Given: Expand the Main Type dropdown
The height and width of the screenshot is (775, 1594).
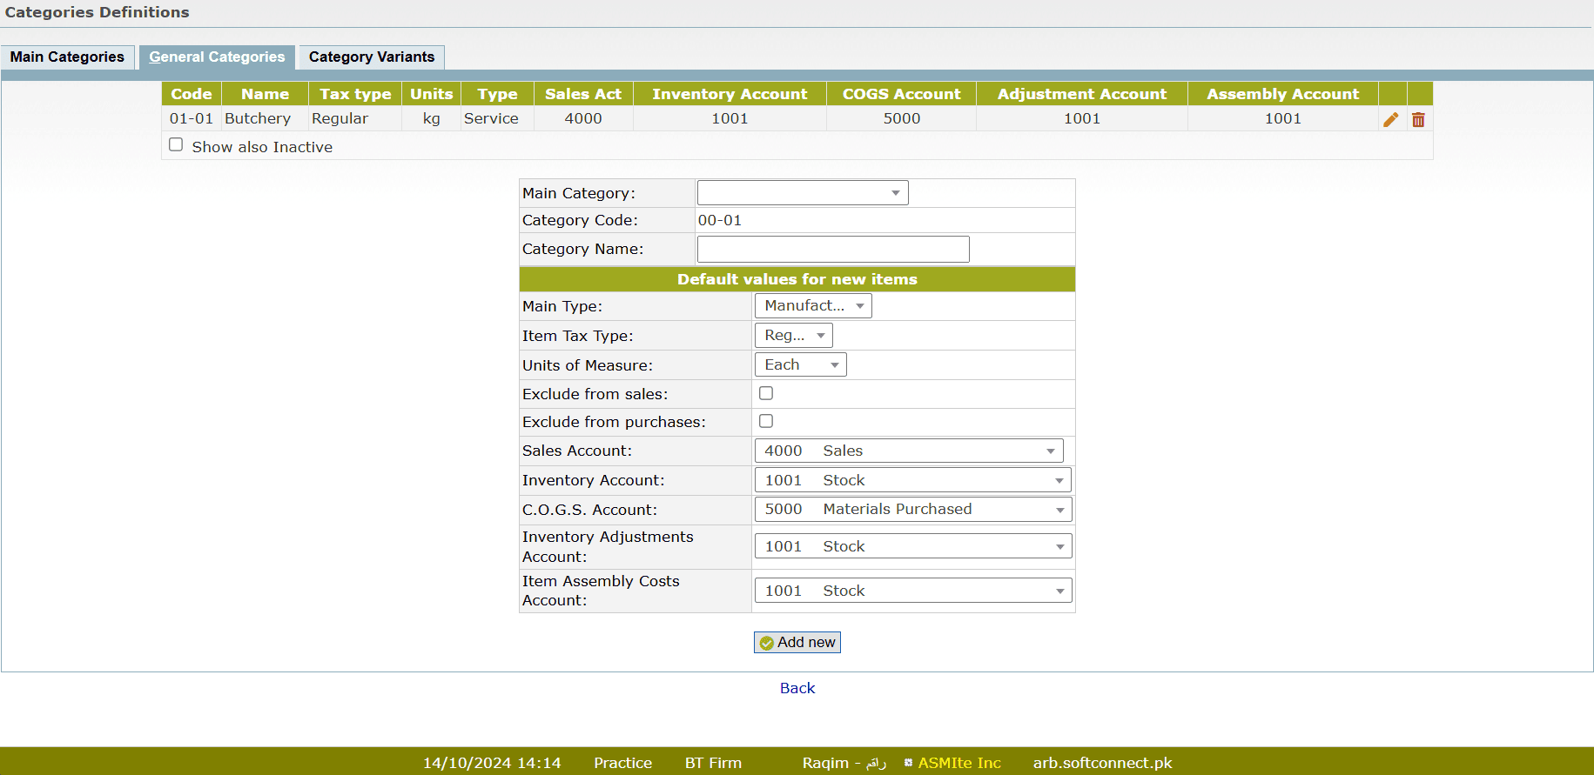Looking at the screenshot, I should click(x=812, y=305).
